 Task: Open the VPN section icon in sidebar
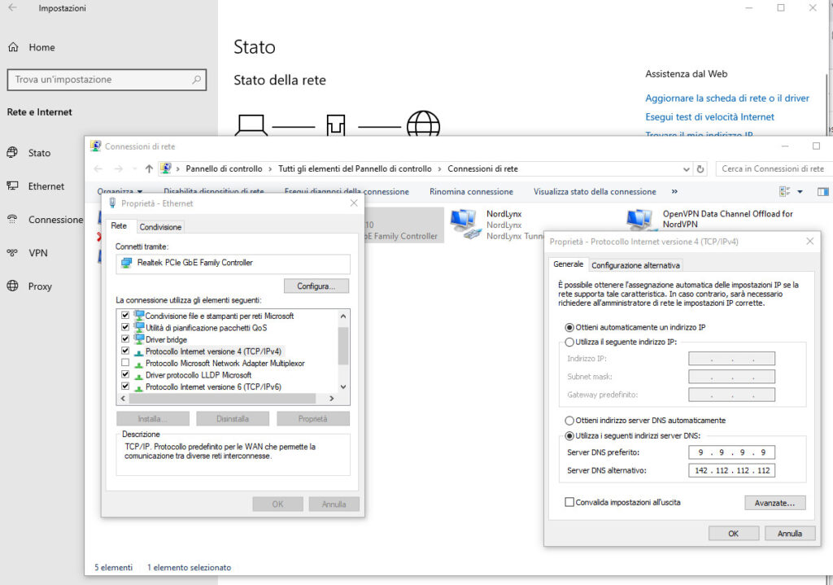point(12,253)
